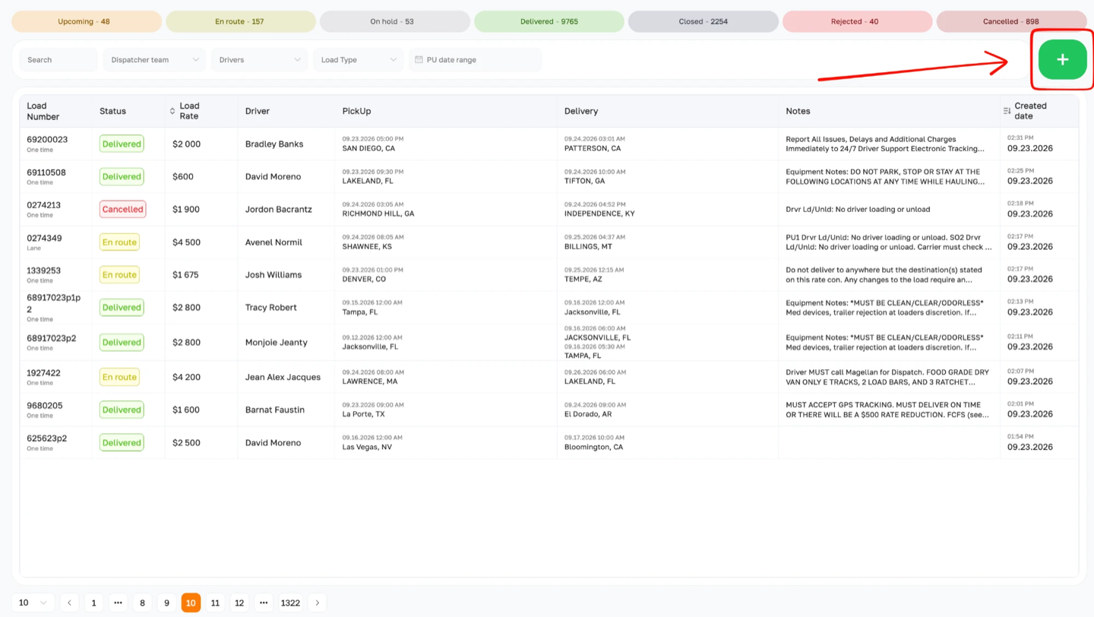Jump to page 8

click(x=142, y=603)
